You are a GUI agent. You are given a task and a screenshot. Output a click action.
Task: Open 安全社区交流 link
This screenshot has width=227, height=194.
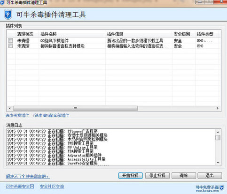[52, 187]
